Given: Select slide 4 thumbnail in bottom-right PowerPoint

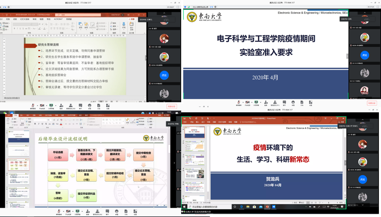Looking at the screenshot, I should pyautogui.click(x=195, y=174).
